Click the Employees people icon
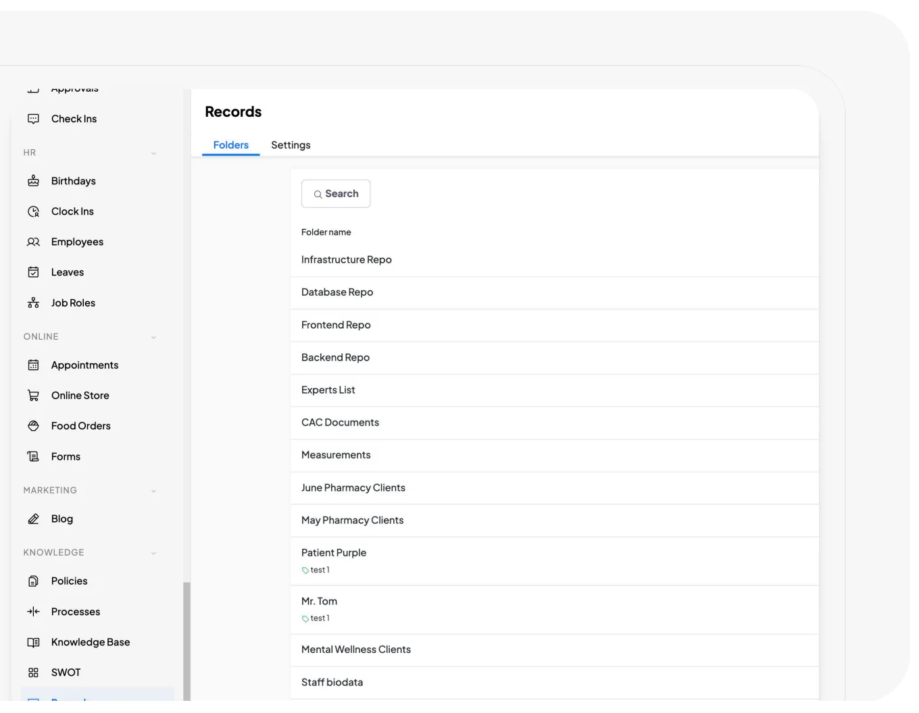 33,242
